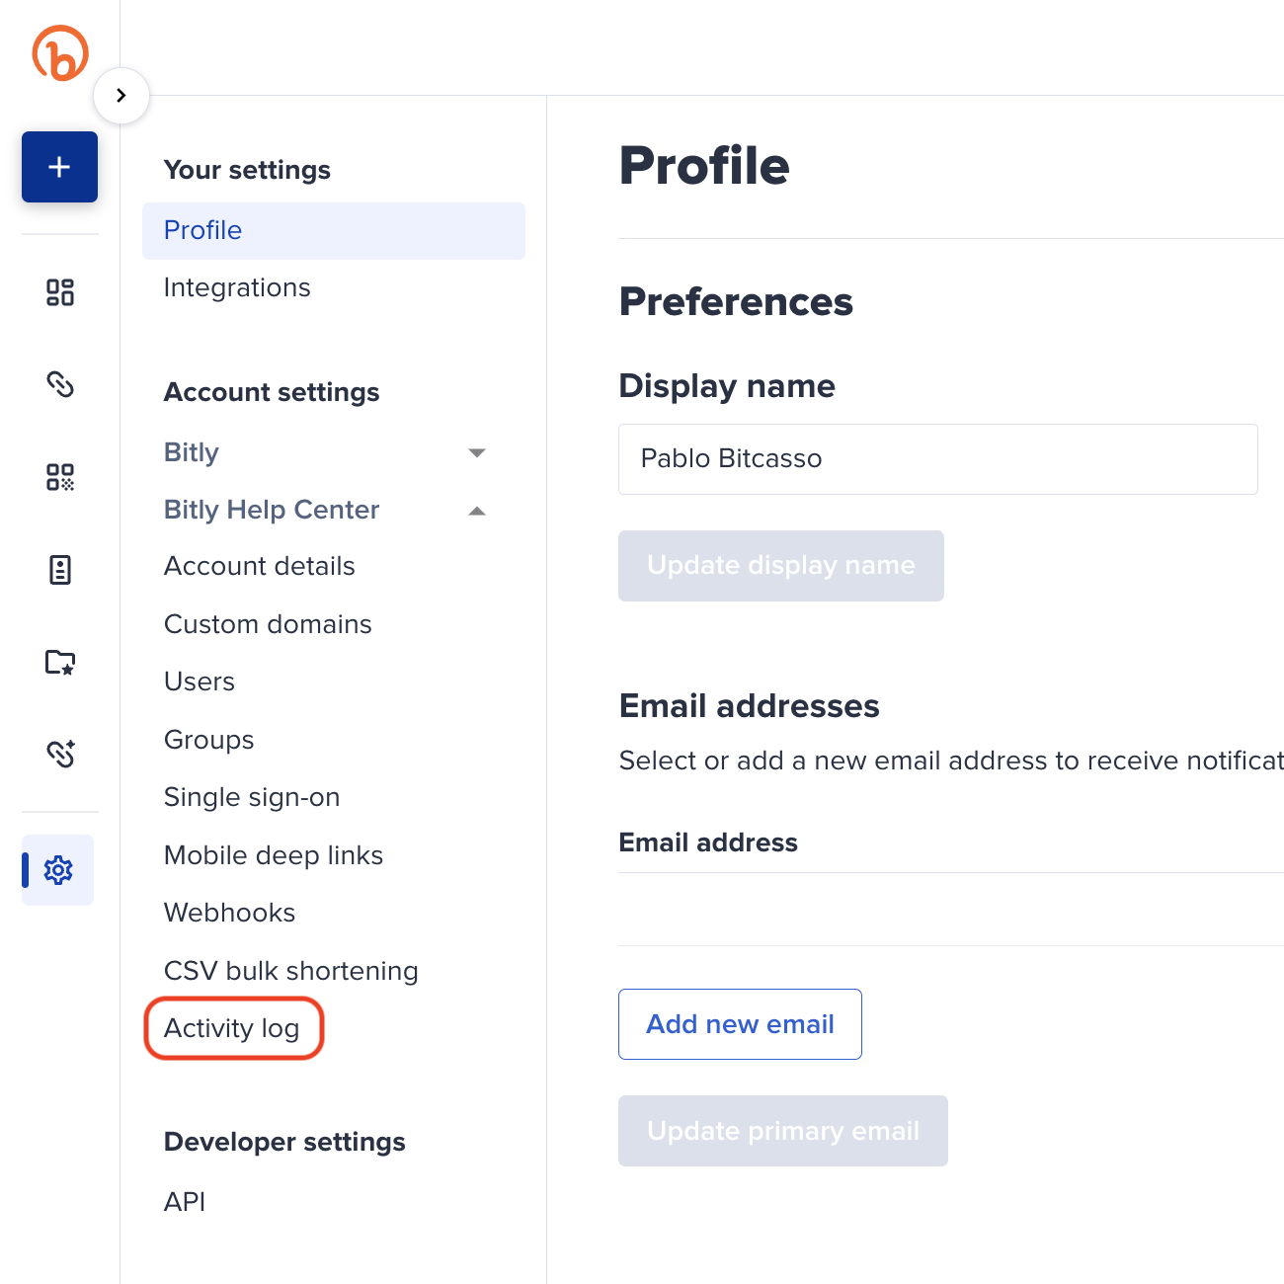The height and width of the screenshot is (1284, 1284).
Task: Open Account details
Action: (260, 566)
